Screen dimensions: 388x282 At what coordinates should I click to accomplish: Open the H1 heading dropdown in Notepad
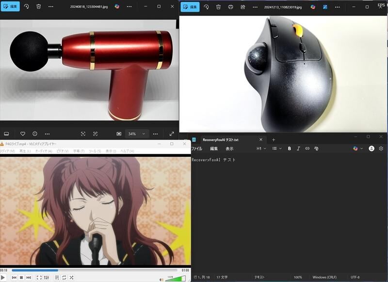[x=261, y=148]
